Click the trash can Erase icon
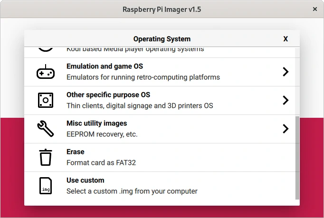The height and width of the screenshot is (218, 324). click(x=46, y=157)
